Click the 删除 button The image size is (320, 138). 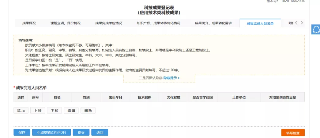tap(88, 111)
